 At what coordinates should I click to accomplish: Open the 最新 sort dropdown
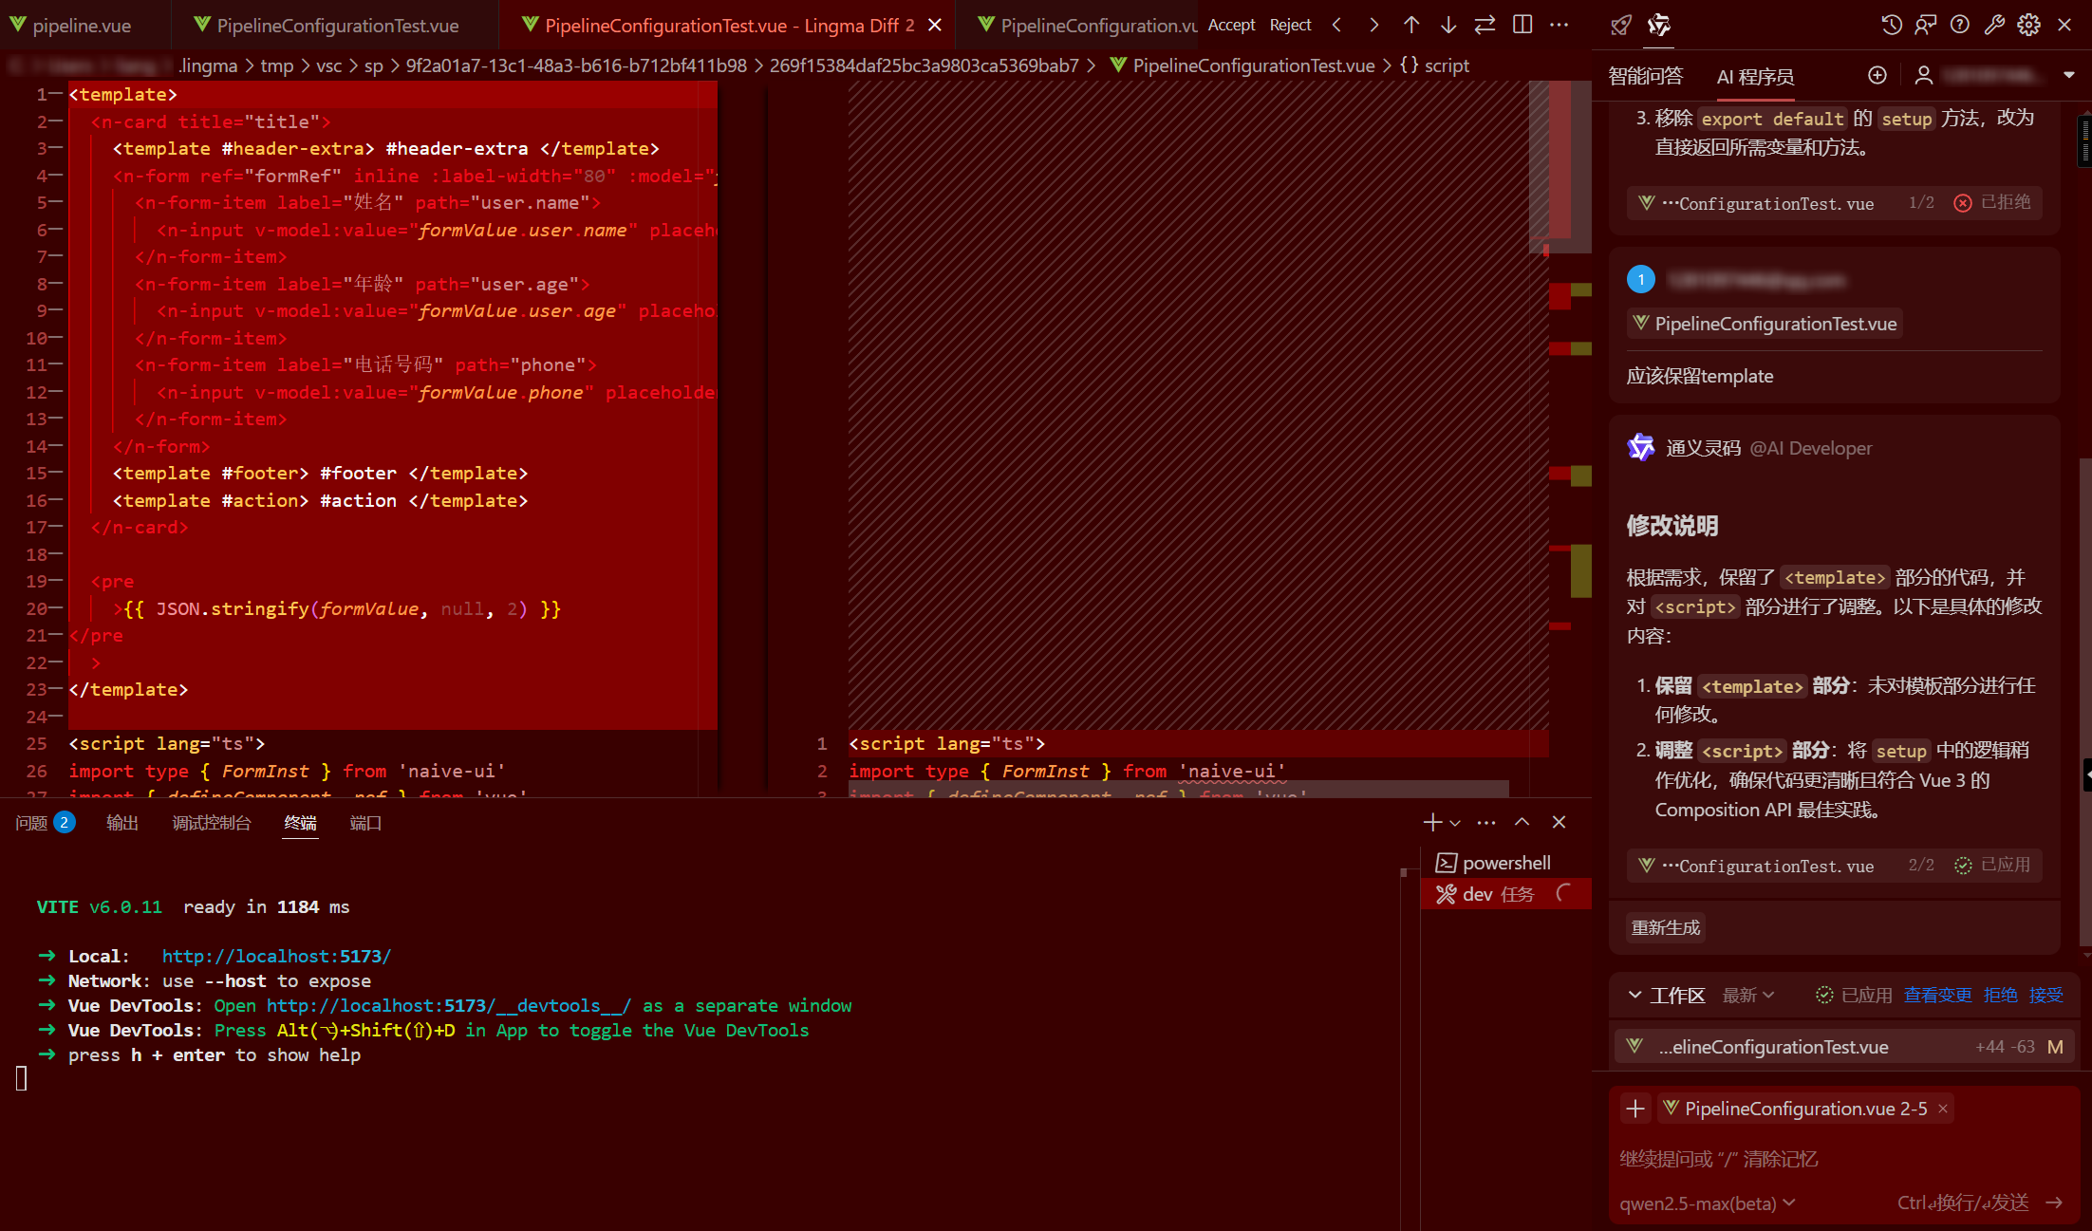1747,995
